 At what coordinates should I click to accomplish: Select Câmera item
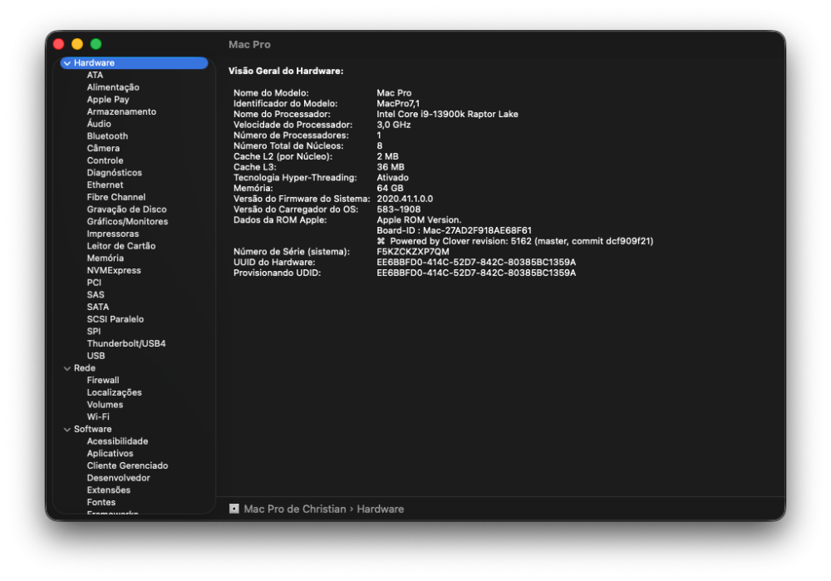[x=103, y=149]
